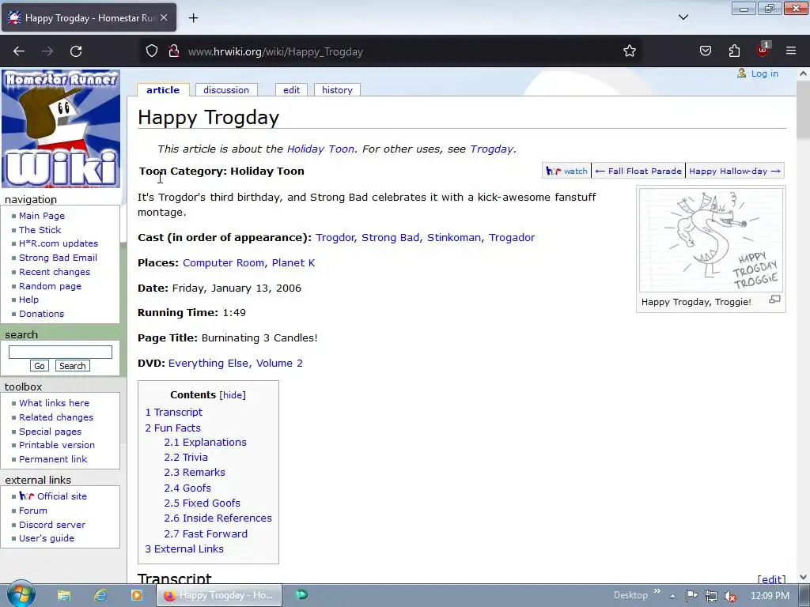810x607 pixels.
Task: Click the Go button
Action: tap(40, 366)
